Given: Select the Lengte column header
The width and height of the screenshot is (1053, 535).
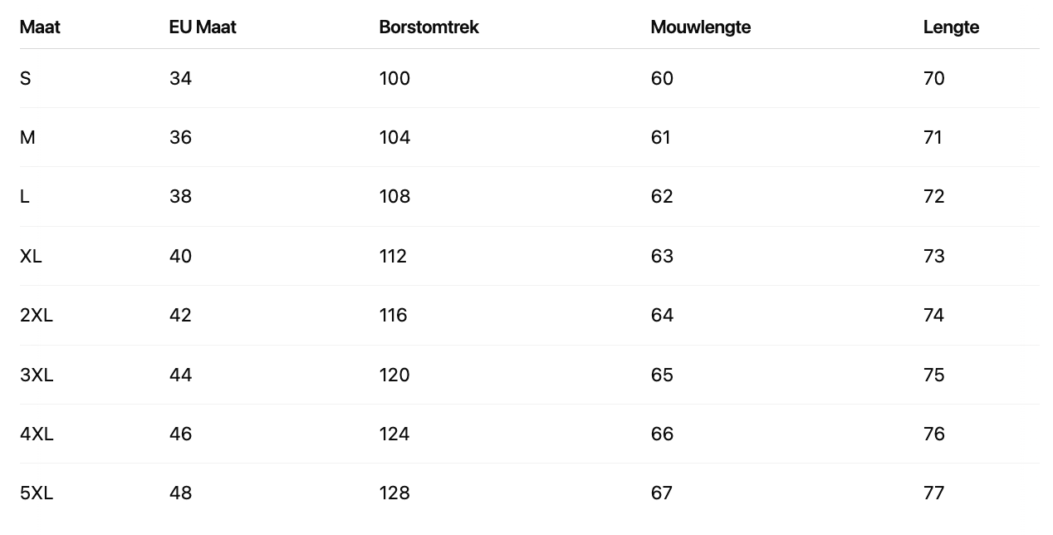Looking at the screenshot, I should click(x=951, y=27).
